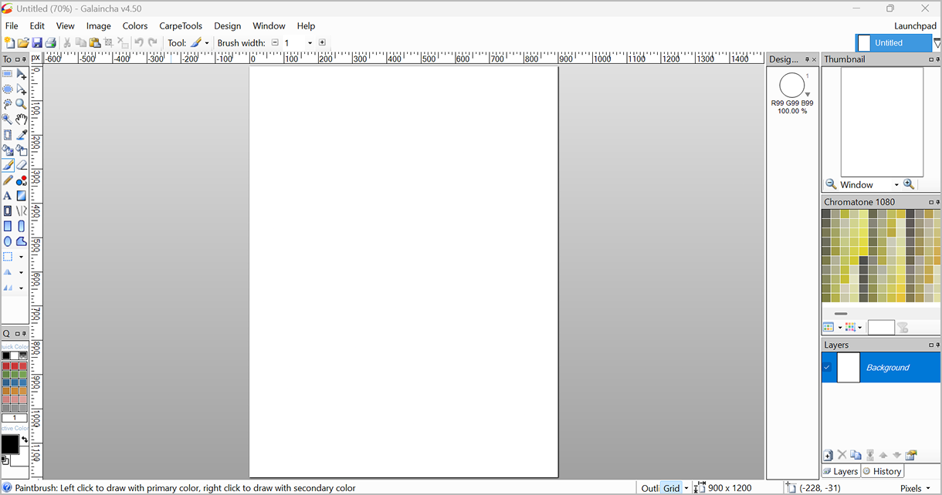Select the Text tool

click(8, 196)
